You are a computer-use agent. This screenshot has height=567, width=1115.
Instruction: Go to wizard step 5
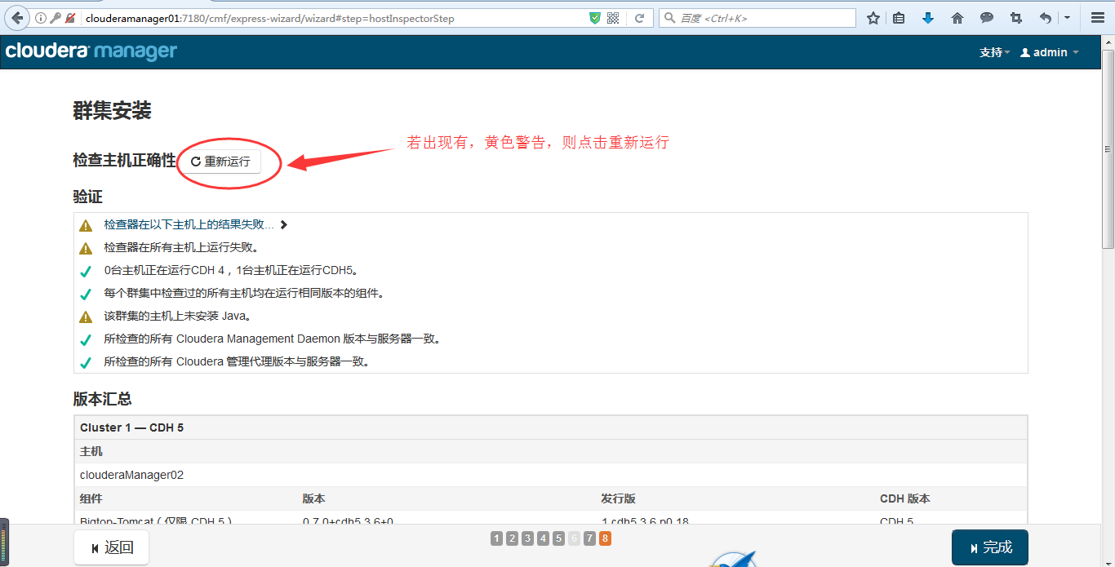pos(558,538)
